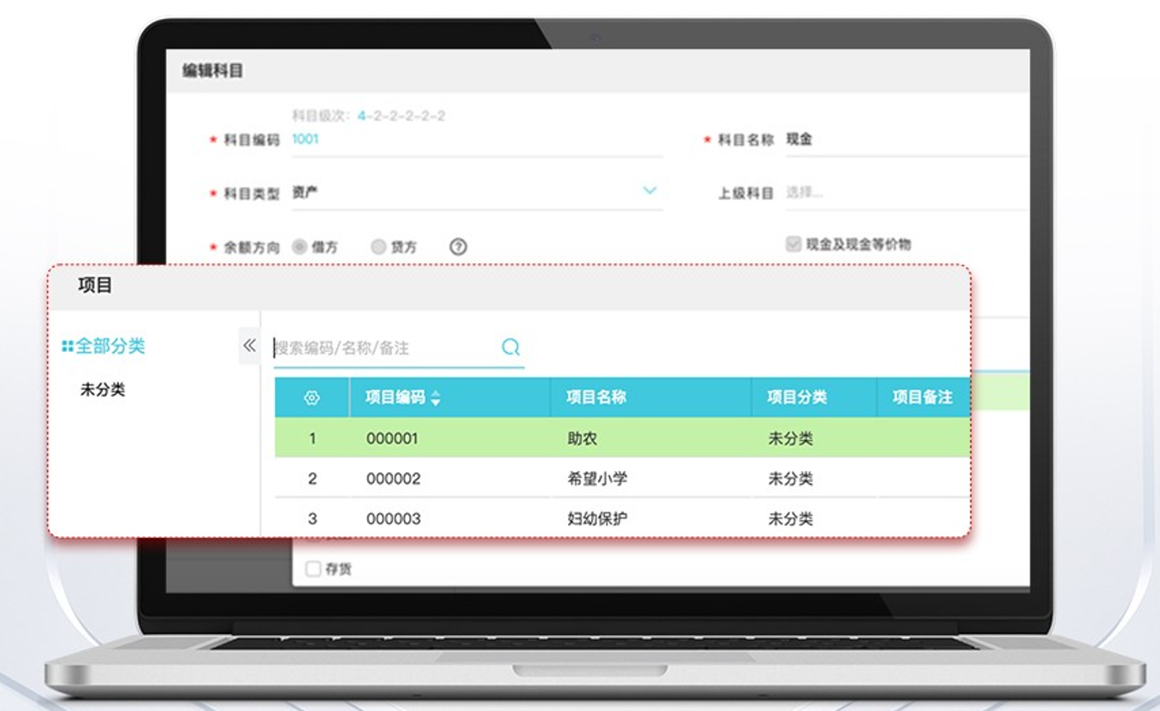Enable the 存货 checkbox
The width and height of the screenshot is (1160, 711).
coord(313,568)
